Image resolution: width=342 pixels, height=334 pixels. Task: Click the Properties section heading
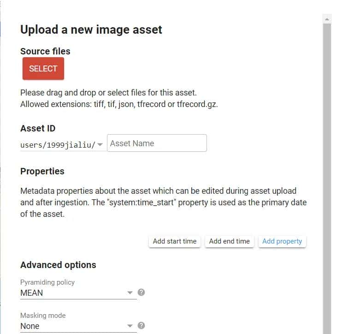[42, 171]
